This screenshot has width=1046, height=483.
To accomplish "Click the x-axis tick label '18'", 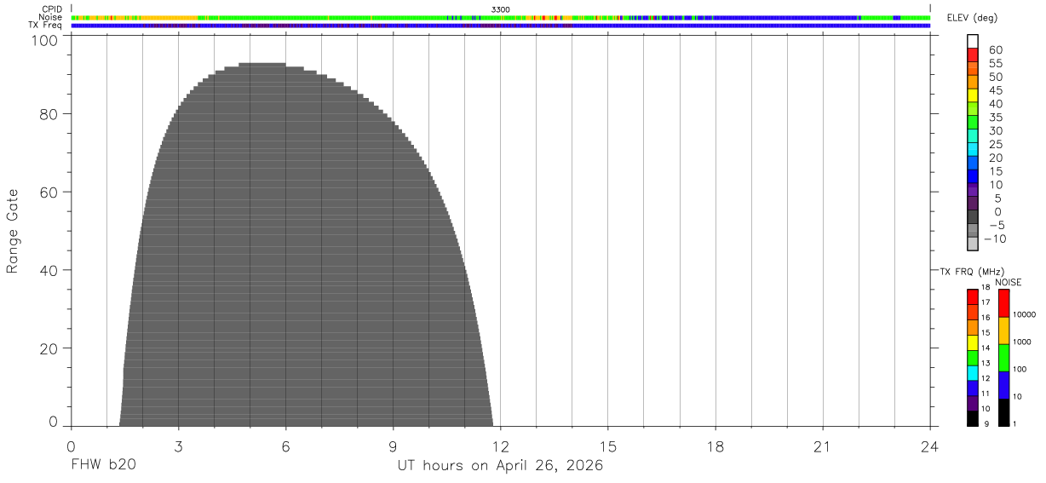I will click(x=716, y=446).
